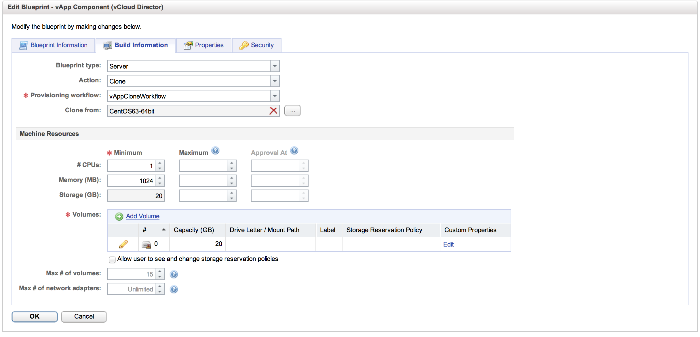Open the Provisioning workflow dropdown
Viewport: 700px width, 337px height.
pyautogui.click(x=275, y=96)
